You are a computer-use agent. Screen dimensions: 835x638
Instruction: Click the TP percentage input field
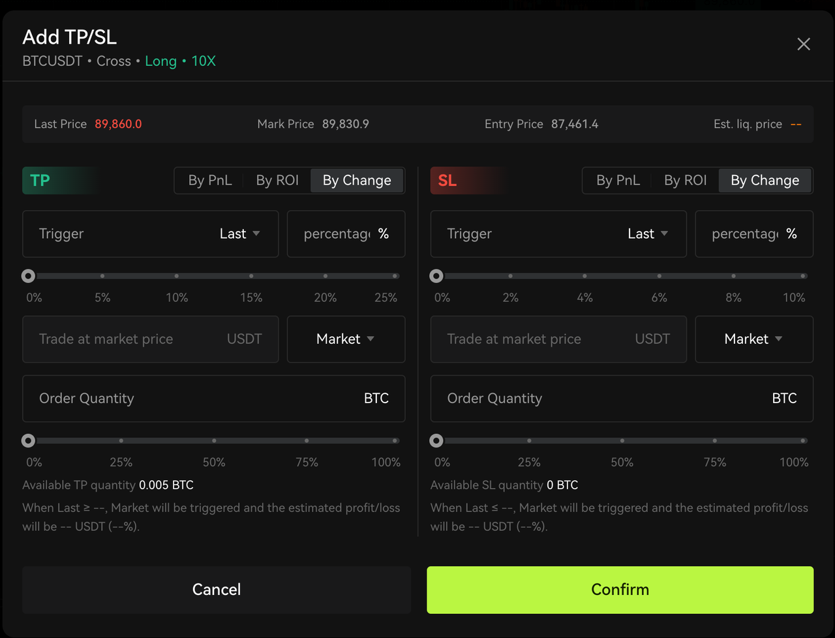point(337,234)
